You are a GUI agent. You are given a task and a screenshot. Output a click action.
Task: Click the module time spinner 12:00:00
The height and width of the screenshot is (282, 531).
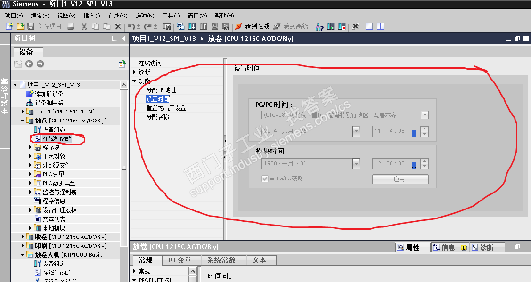pyautogui.click(x=425, y=164)
